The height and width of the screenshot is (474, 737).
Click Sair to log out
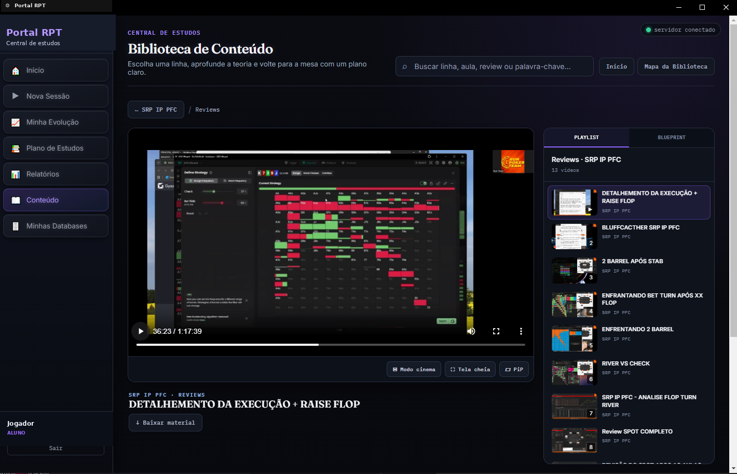point(56,449)
